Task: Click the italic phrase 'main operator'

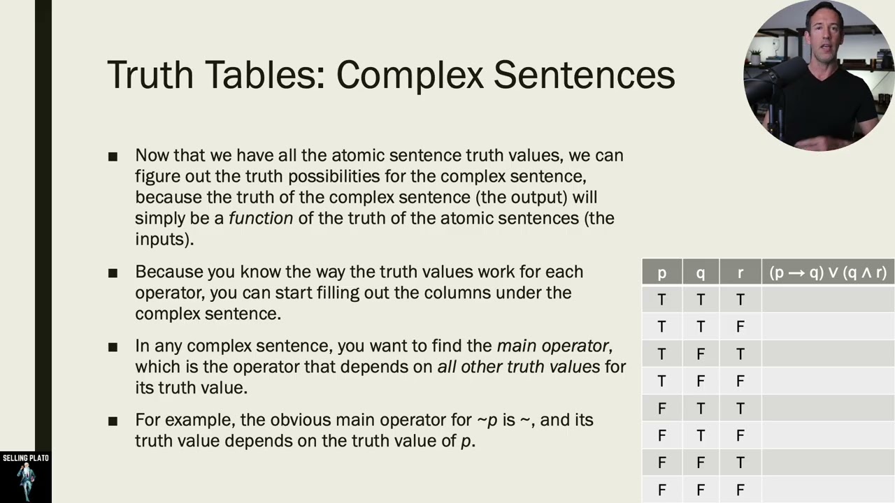Action: pyautogui.click(x=553, y=346)
